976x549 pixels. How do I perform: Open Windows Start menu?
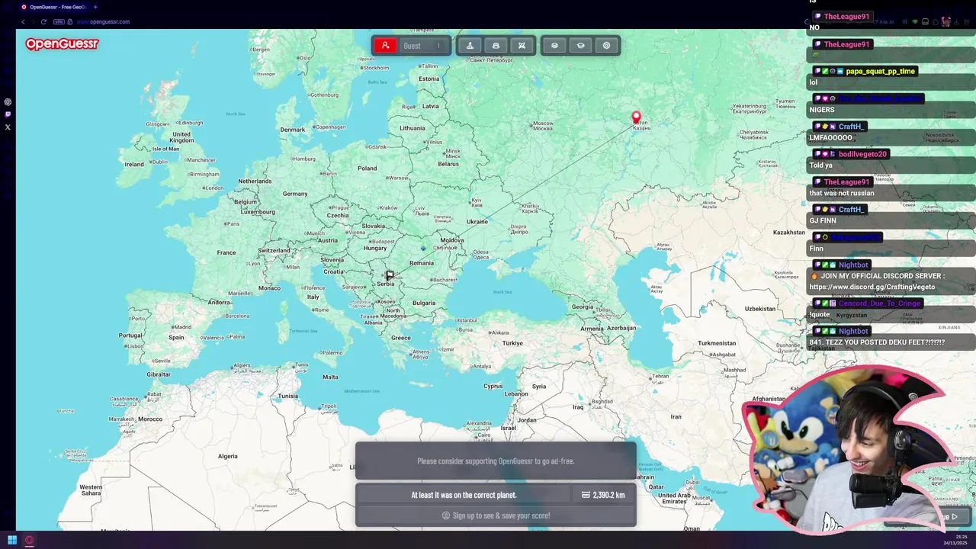pos(12,541)
